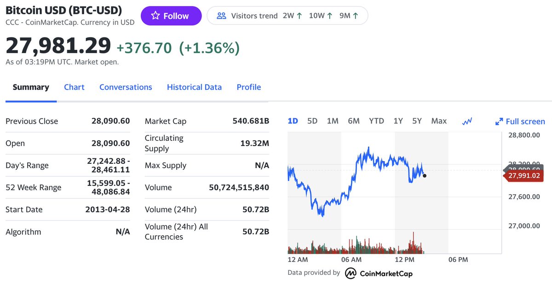Click the Day's Range value
Screen dimensions: 552x284
click(108, 165)
